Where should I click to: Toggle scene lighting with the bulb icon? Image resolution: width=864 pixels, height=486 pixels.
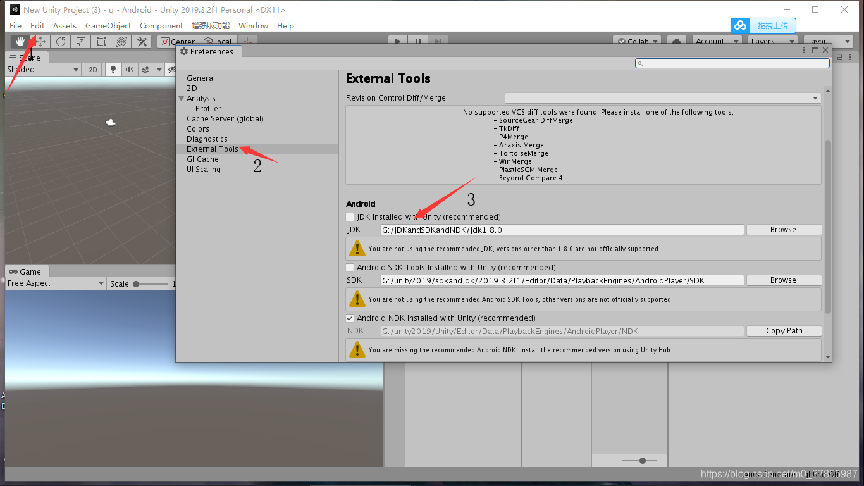112,70
